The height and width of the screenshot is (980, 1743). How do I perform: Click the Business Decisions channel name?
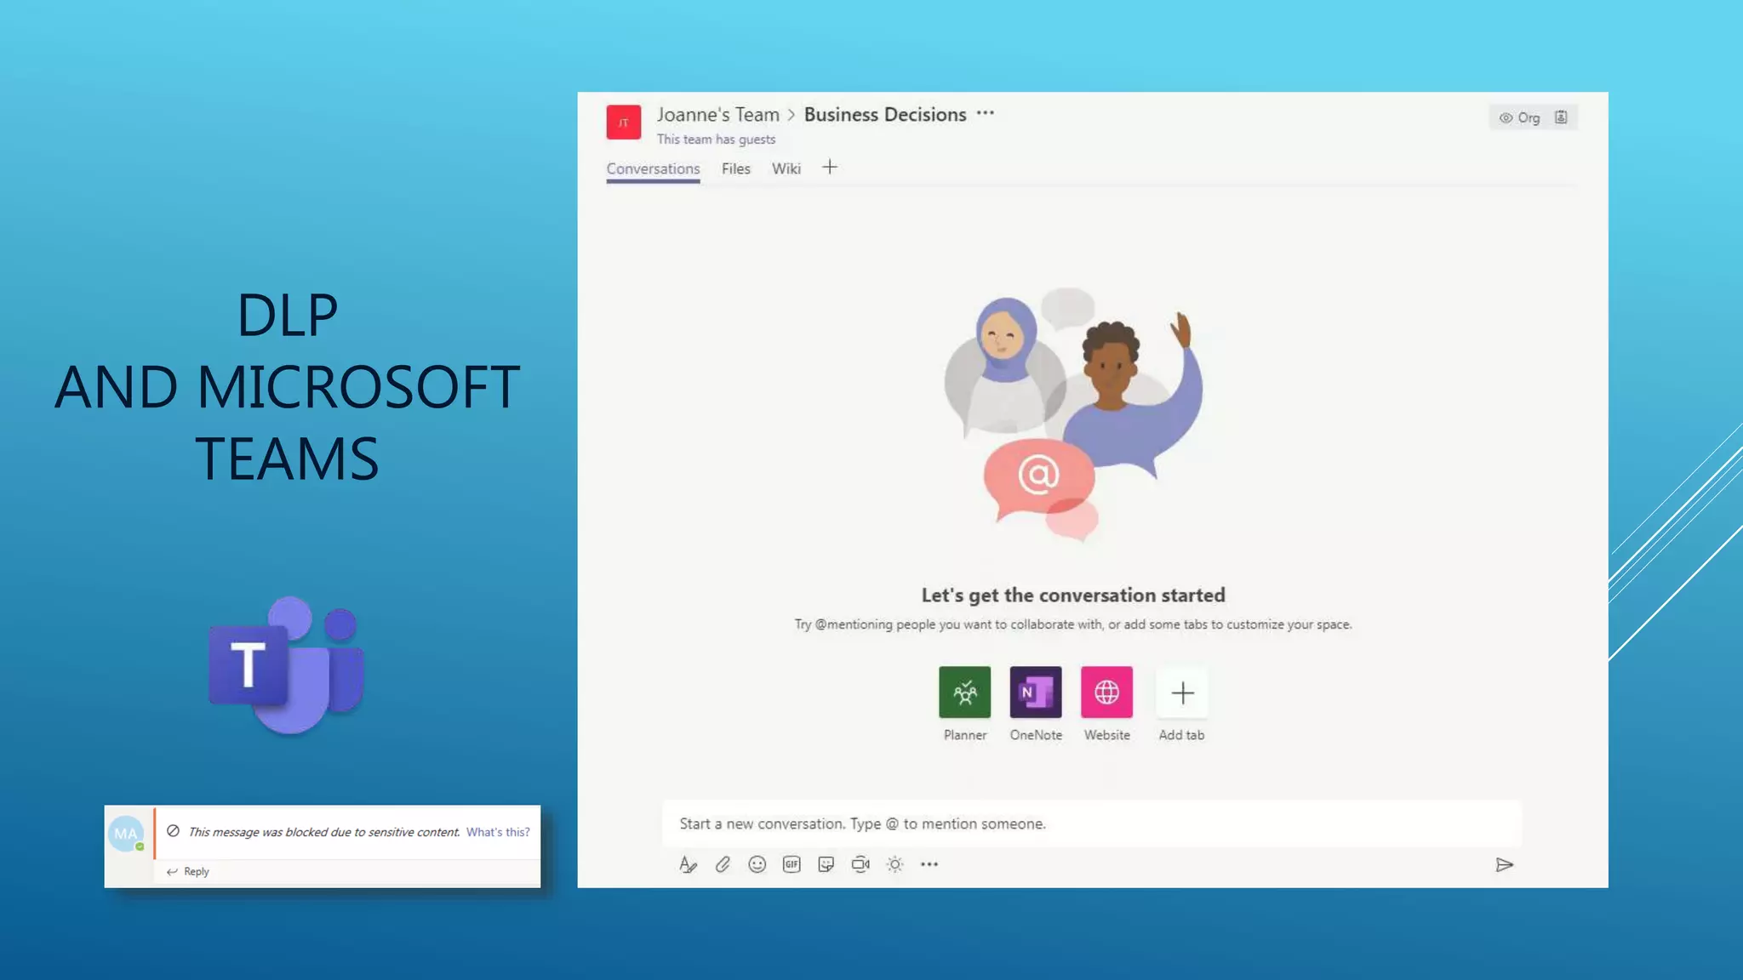point(885,115)
